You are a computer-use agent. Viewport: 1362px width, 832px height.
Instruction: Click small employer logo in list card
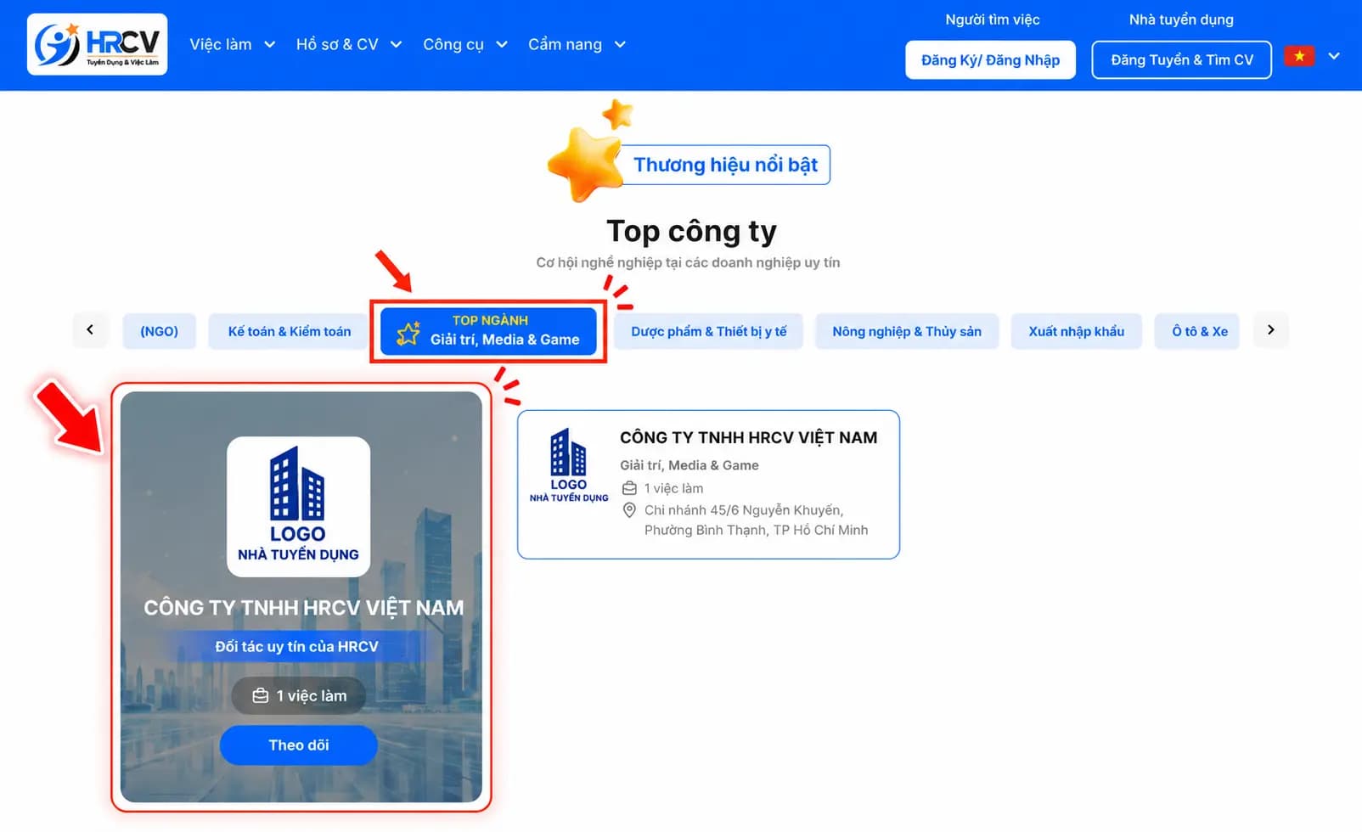pos(569,465)
